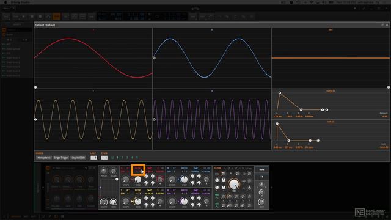
Task: Click the yellow waveform's phase handle
Action: [35, 120]
